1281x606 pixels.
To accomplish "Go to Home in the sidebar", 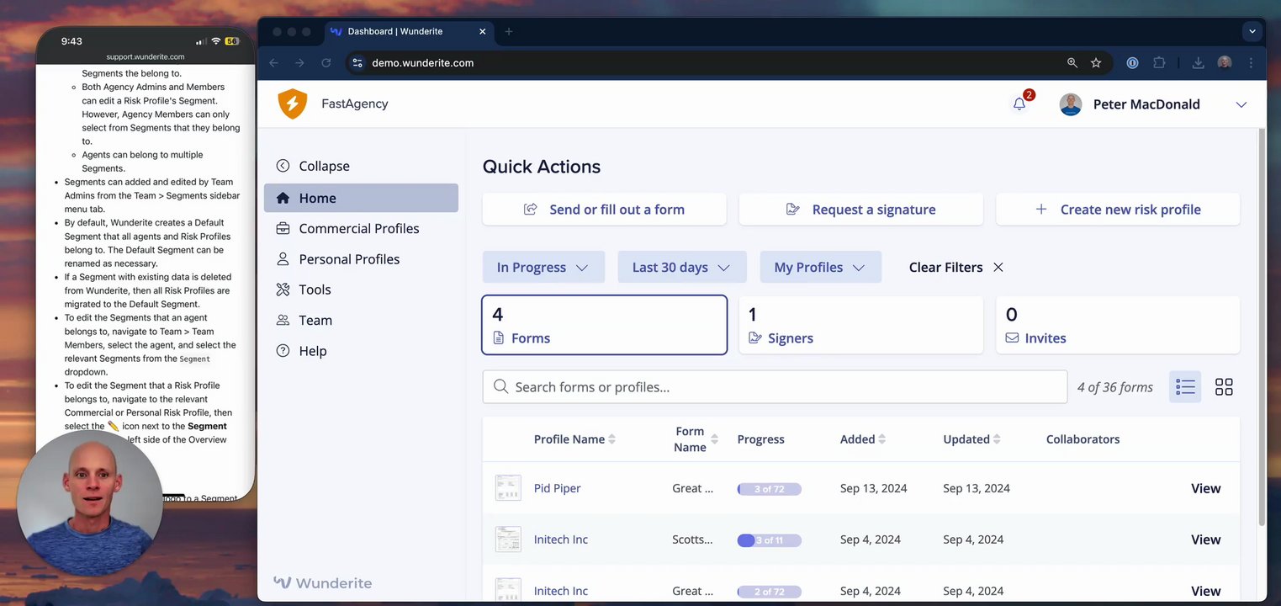I will pos(361,198).
